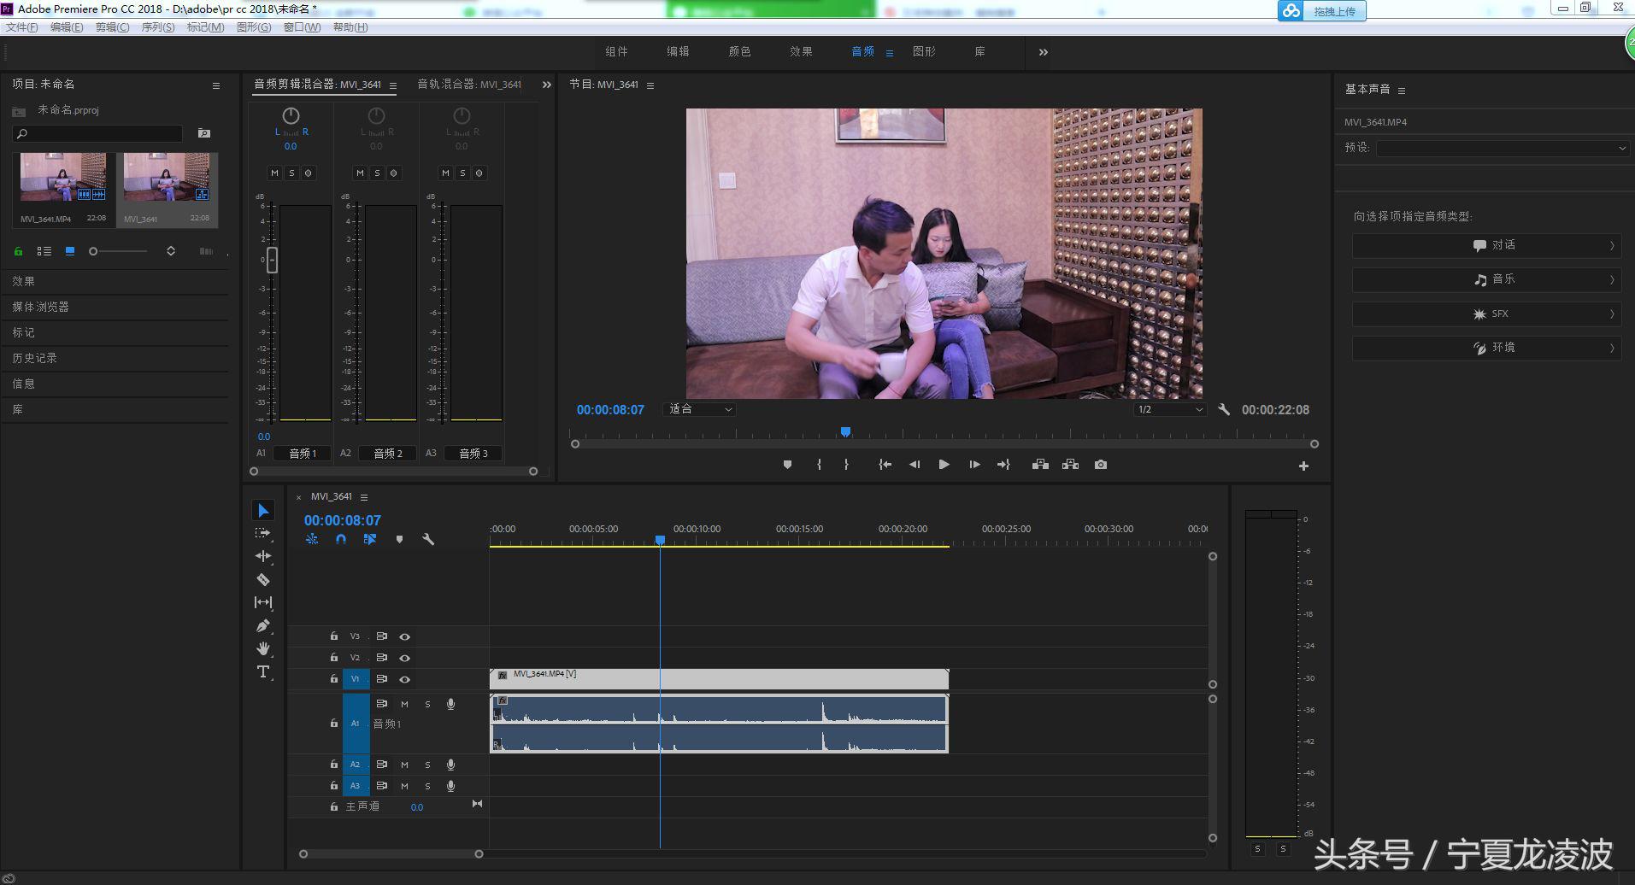The width and height of the screenshot is (1635, 885).
Task: Solo audio track 1 in the audio mixer
Action: (x=291, y=173)
